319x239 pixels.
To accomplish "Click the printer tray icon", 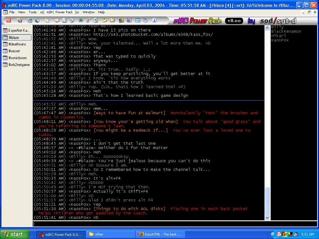I will click(296, 234).
